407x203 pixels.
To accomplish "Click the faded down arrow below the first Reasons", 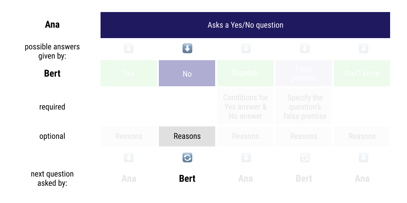I will point(128,157).
